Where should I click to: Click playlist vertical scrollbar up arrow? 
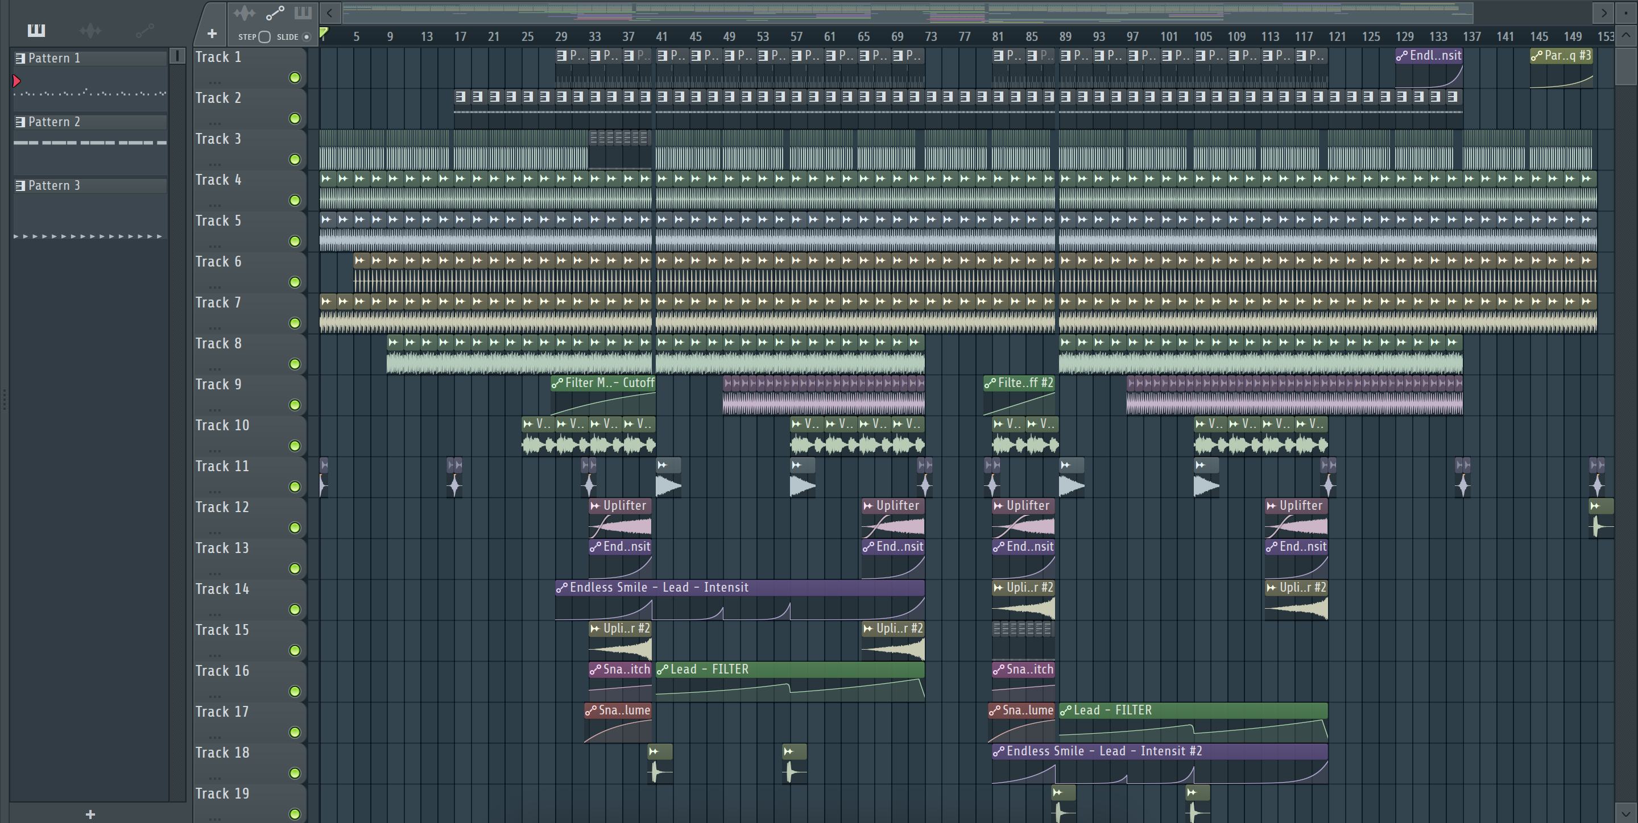click(x=1625, y=35)
